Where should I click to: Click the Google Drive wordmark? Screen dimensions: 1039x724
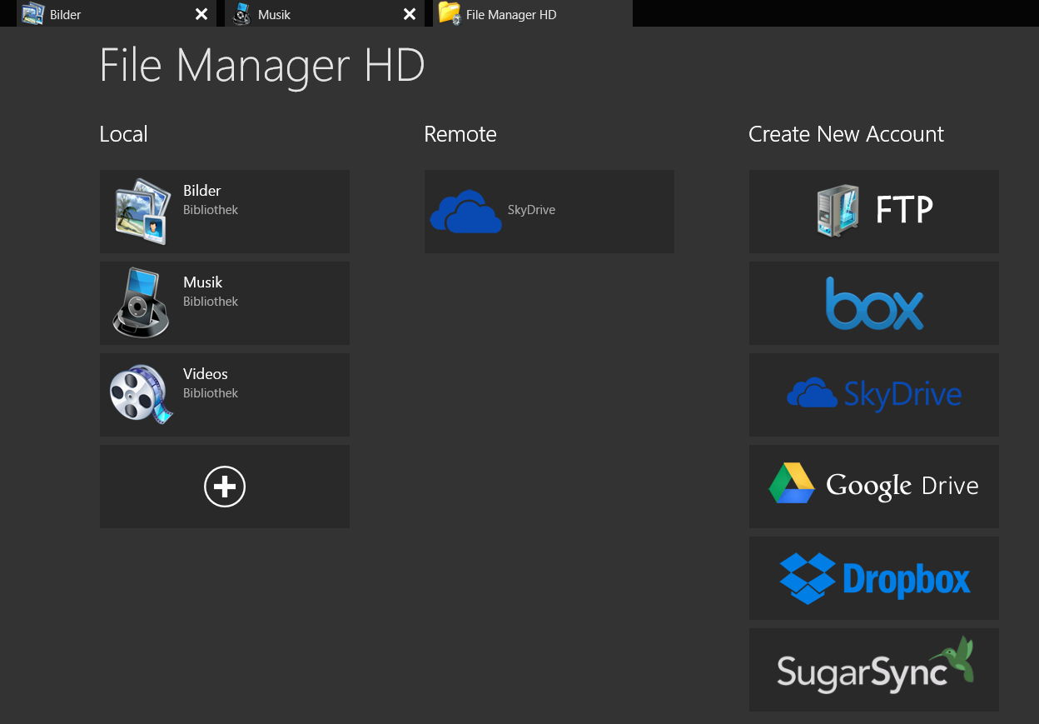(x=902, y=486)
